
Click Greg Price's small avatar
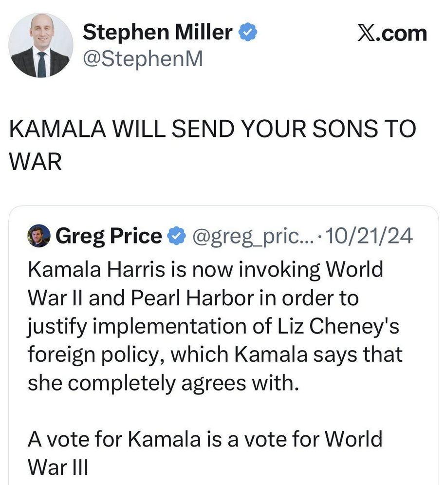[x=40, y=237]
